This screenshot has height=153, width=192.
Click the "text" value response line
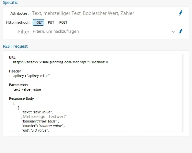coord(38,112)
